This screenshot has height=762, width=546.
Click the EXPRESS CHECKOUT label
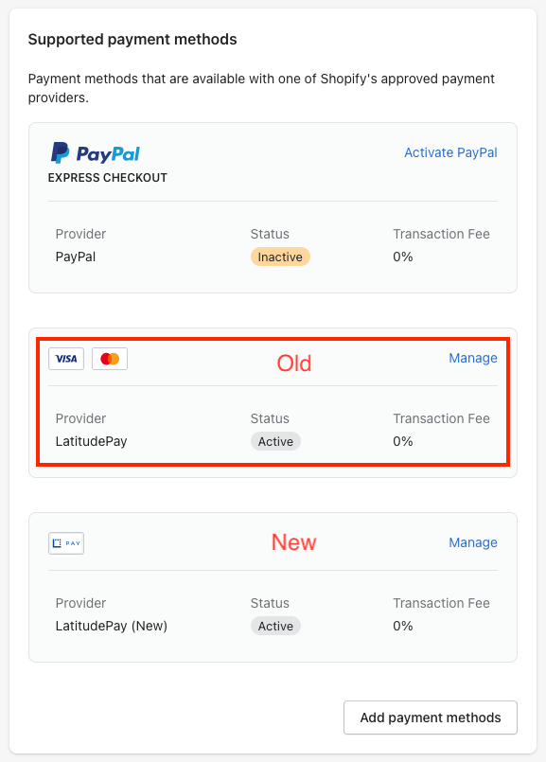(x=107, y=178)
